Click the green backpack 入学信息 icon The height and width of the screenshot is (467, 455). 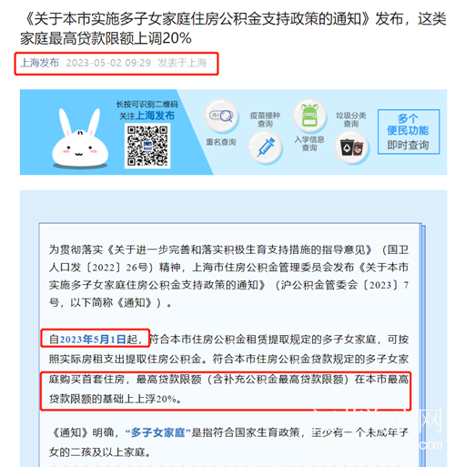coord(309,117)
